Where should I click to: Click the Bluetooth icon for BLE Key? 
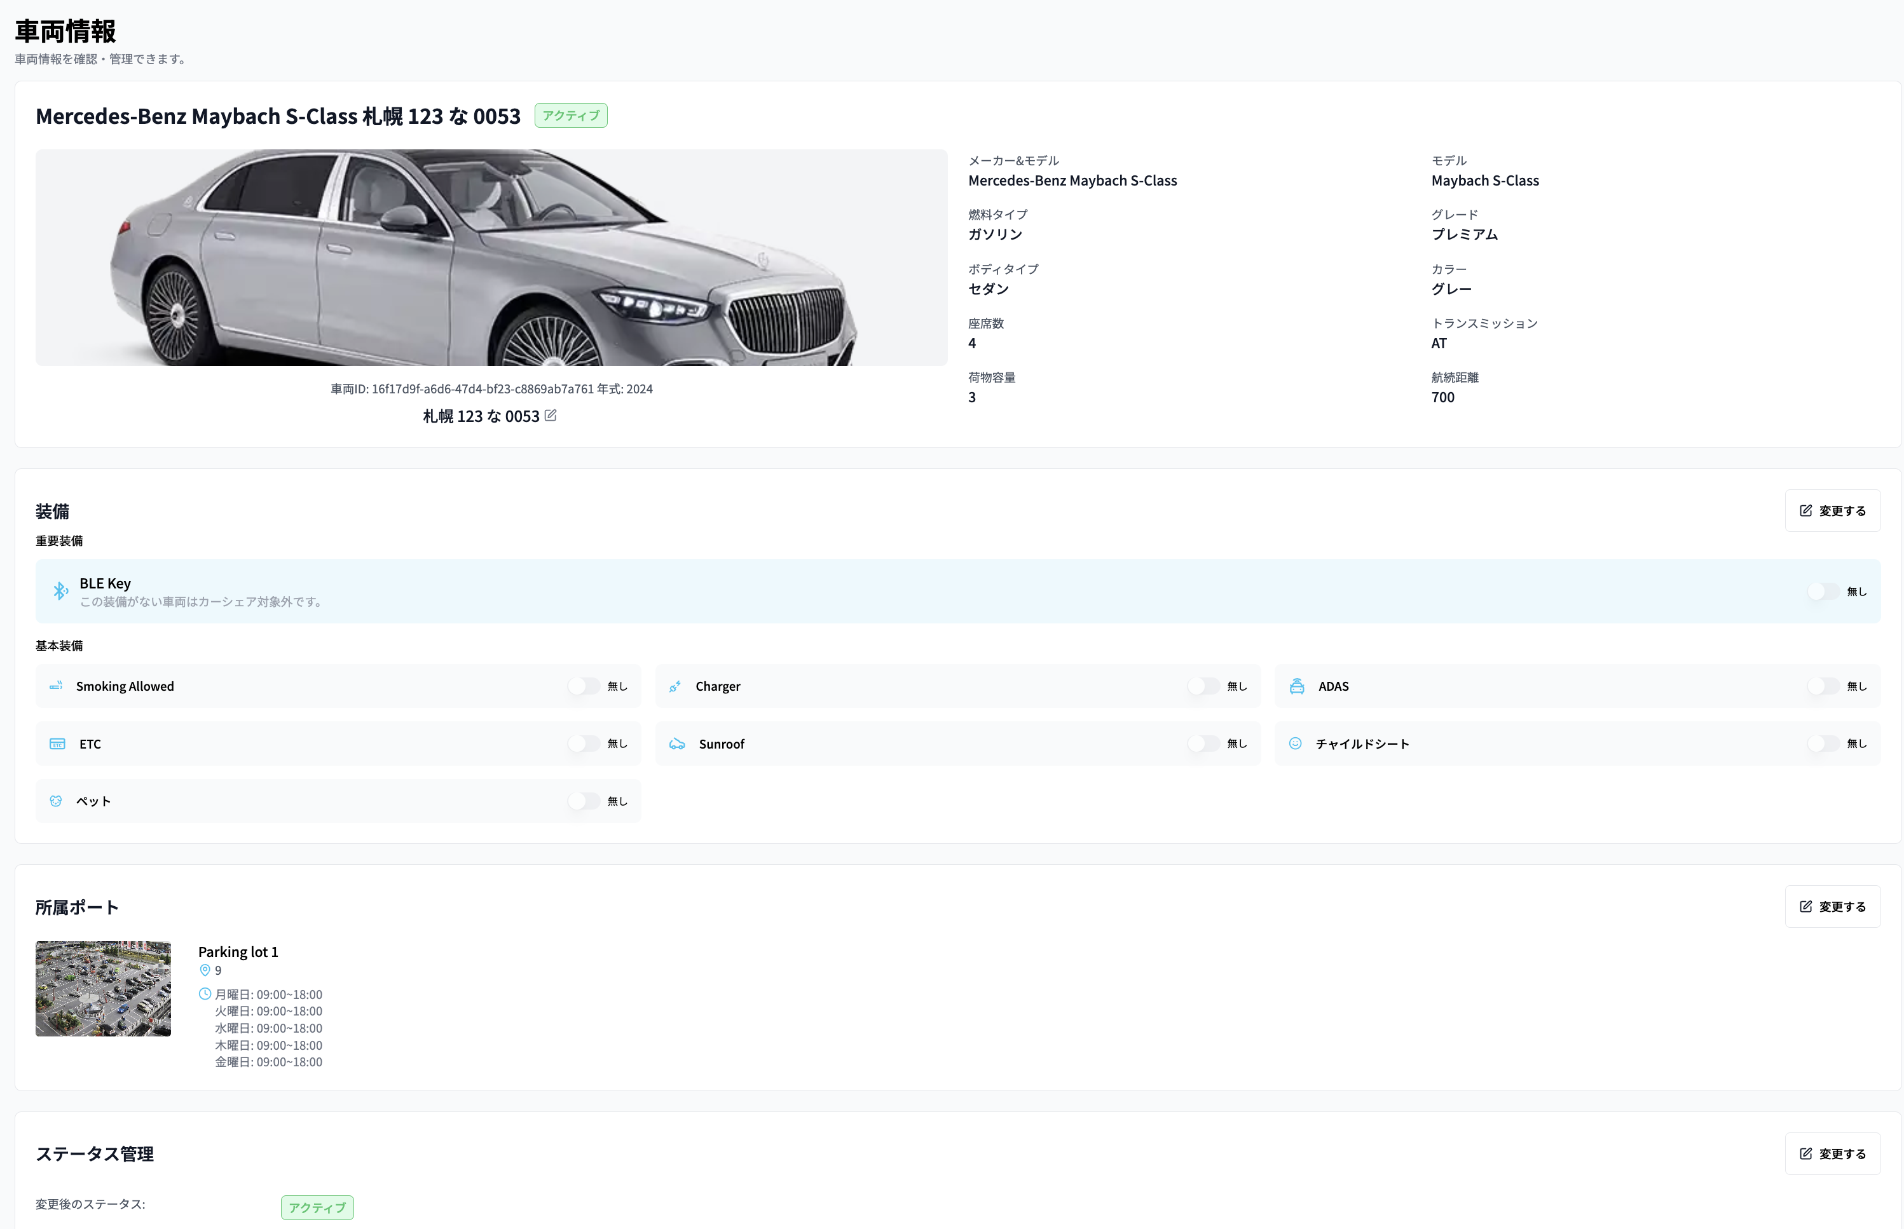point(60,590)
